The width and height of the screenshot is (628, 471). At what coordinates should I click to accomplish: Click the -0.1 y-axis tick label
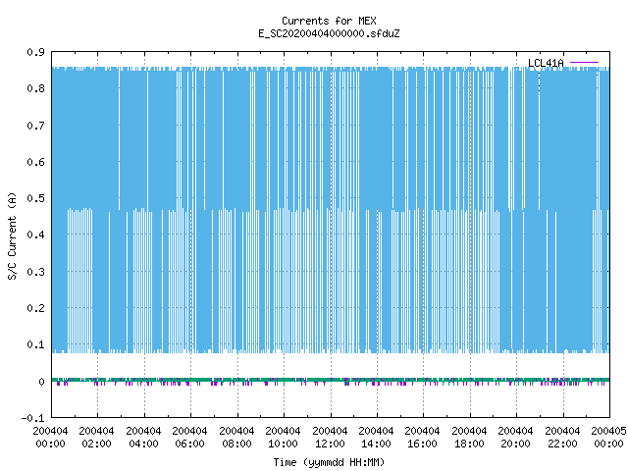click(x=32, y=418)
